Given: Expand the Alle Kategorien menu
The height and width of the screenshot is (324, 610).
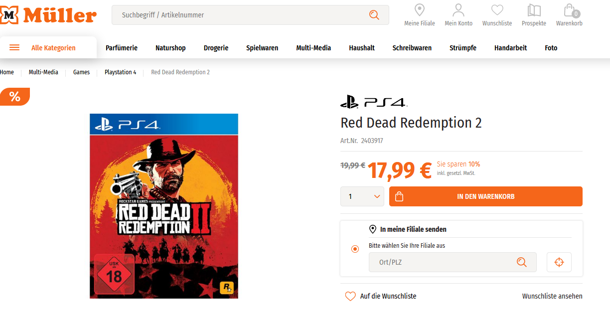Looking at the screenshot, I should coord(48,48).
